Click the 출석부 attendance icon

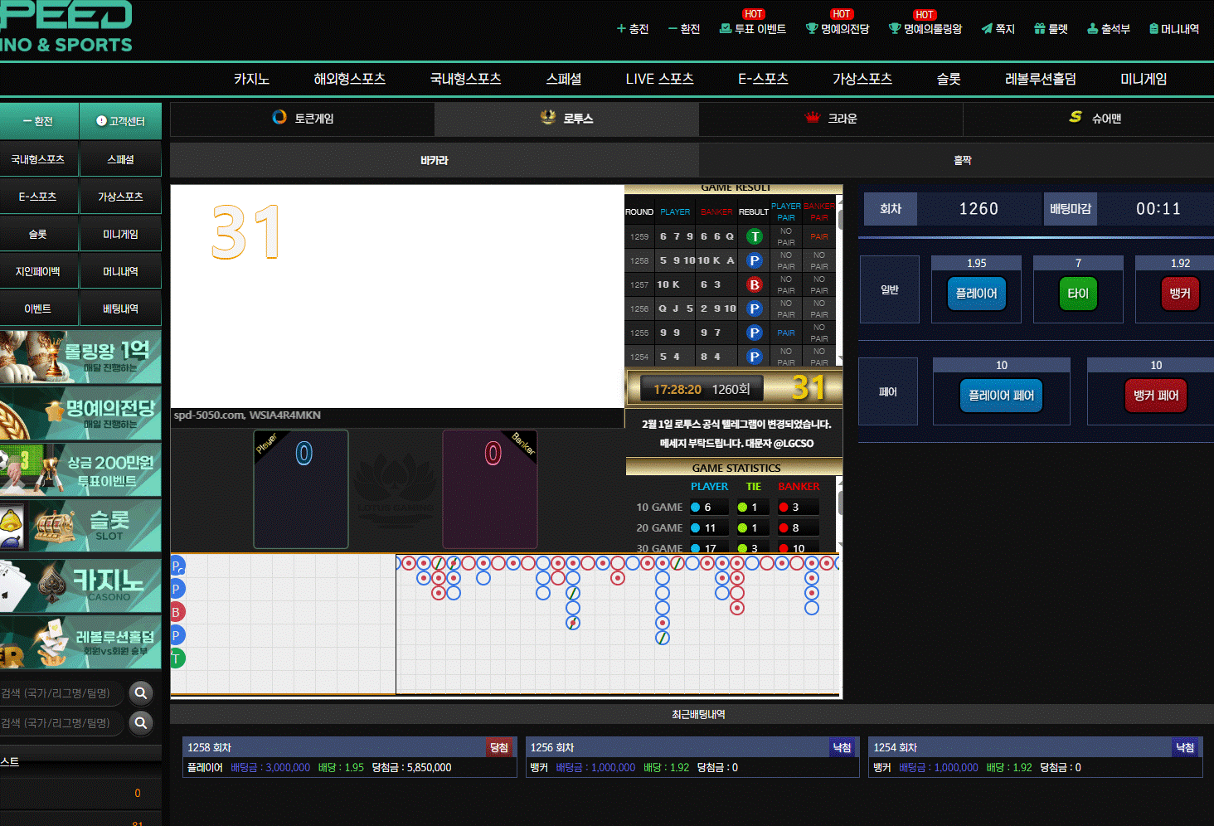(1093, 29)
